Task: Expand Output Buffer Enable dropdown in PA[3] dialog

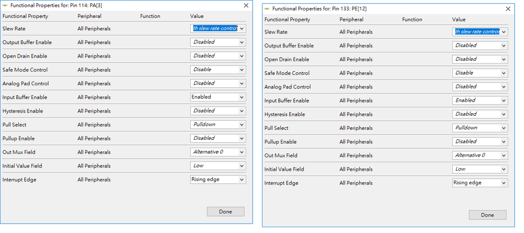Action: [x=242, y=42]
